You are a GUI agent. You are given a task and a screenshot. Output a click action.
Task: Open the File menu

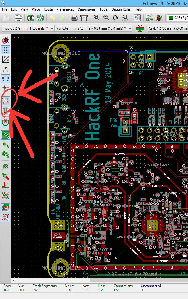(5, 9)
